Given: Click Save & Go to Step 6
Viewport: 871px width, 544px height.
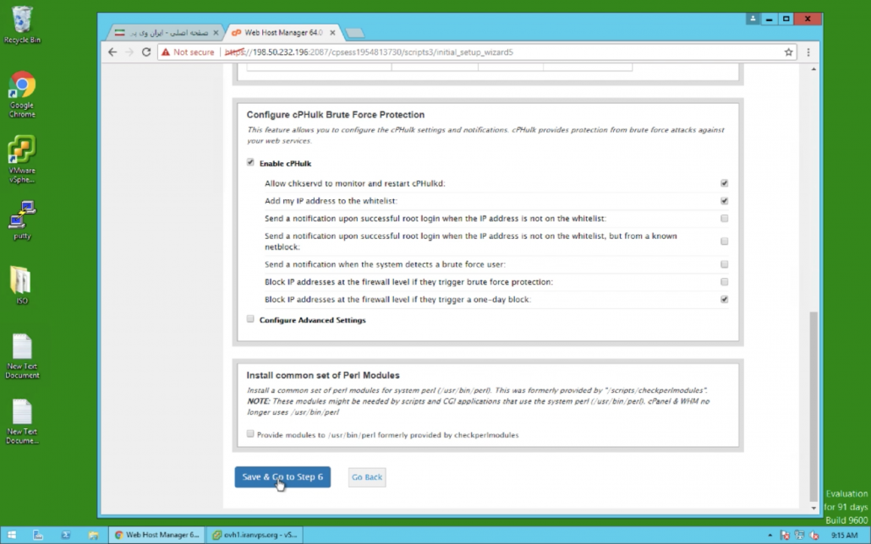Looking at the screenshot, I should [x=282, y=477].
